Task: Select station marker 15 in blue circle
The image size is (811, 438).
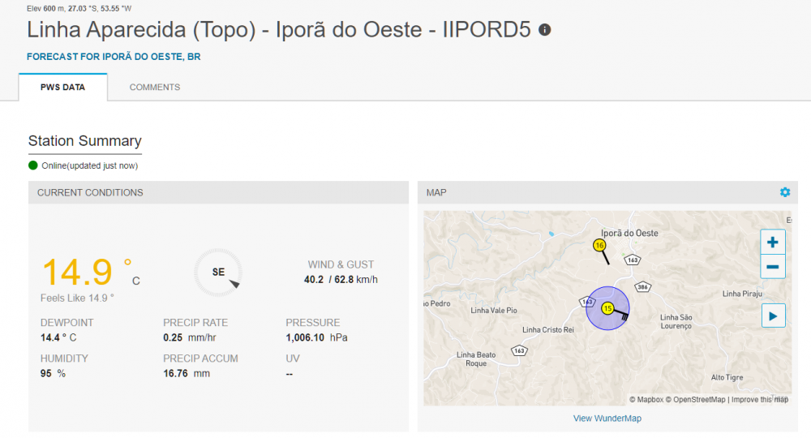Action: click(x=607, y=308)
